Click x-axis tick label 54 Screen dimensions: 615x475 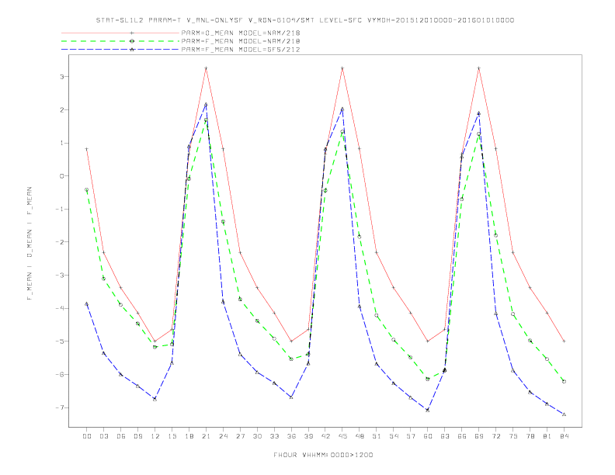tap(394, 436)
